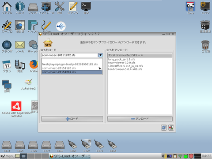Open the sda7 drive icon
This screenshot has height=159, width=212.
coord(46,145)
